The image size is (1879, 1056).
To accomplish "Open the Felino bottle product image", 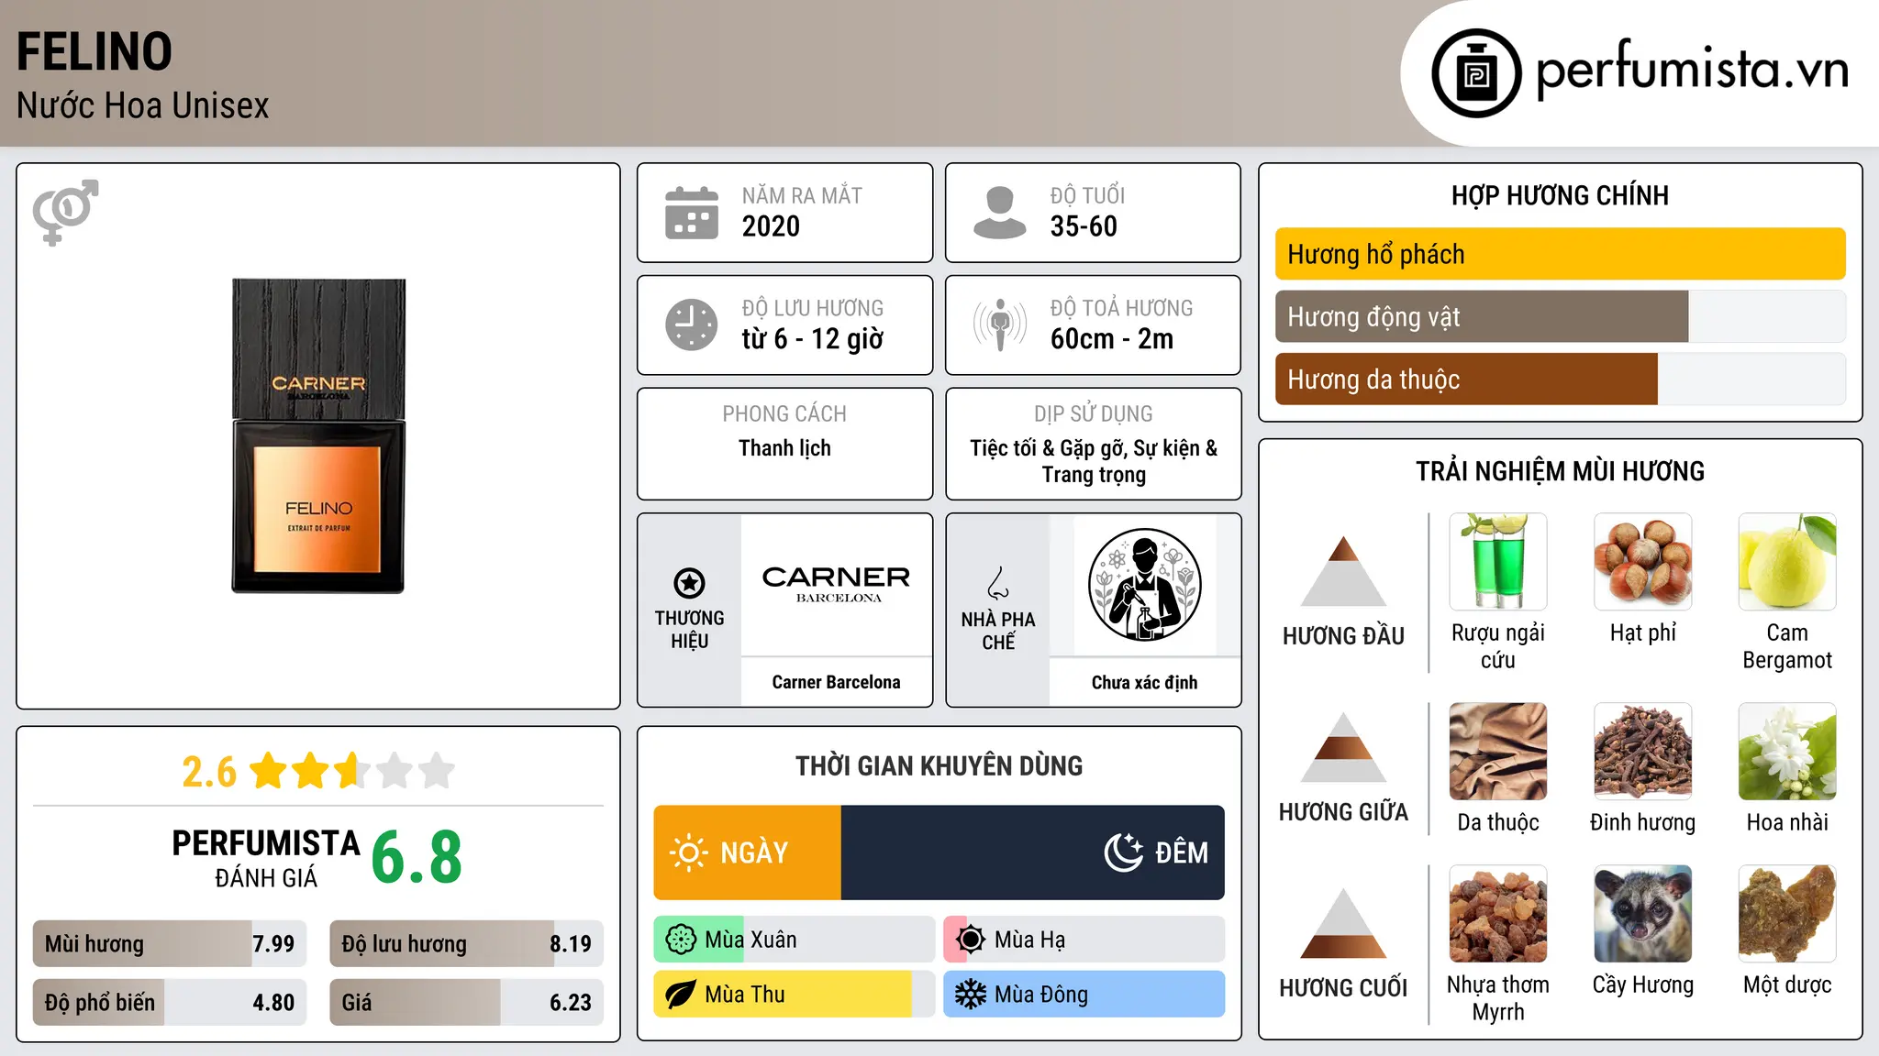I will 318,436.
